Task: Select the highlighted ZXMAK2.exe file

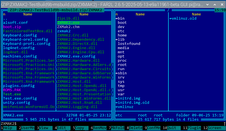Action: (x=84, y=23)
